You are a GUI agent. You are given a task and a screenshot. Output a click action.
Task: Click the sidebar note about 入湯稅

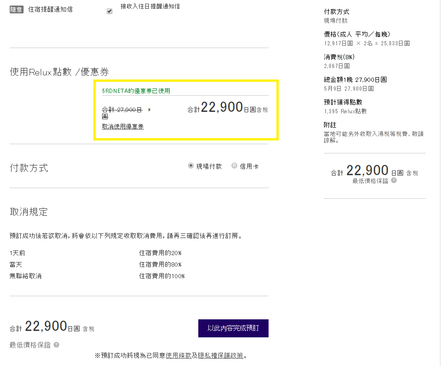[x=374, y=137]
